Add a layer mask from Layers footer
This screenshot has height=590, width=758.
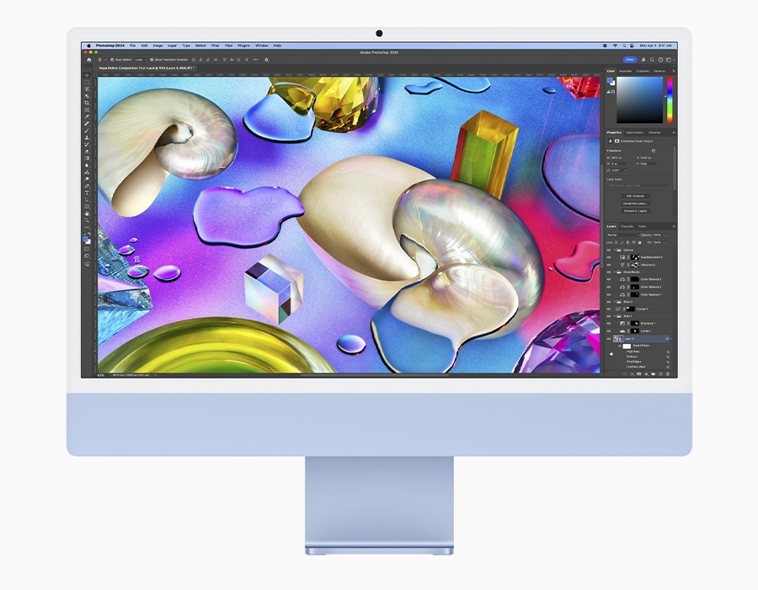639,374
